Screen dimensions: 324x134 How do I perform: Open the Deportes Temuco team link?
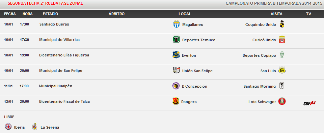tap(198, 40)
